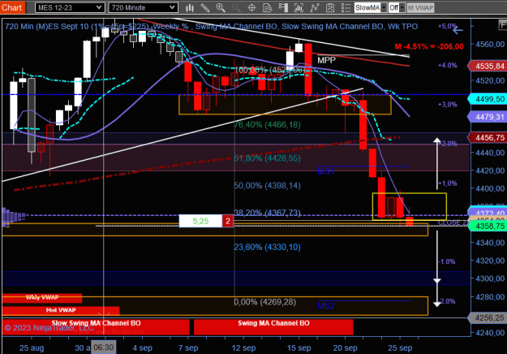This screenshot has width=507, height=354.
Task: Click the grey 4256,25 price marker
Action: coord(488,317)
